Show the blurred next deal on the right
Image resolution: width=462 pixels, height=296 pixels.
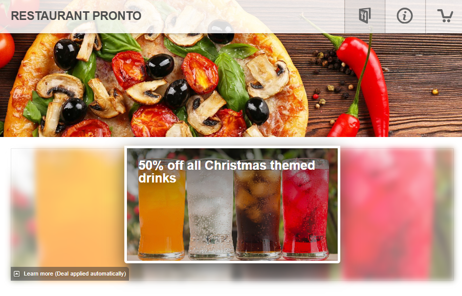click(x=397, y=214)
